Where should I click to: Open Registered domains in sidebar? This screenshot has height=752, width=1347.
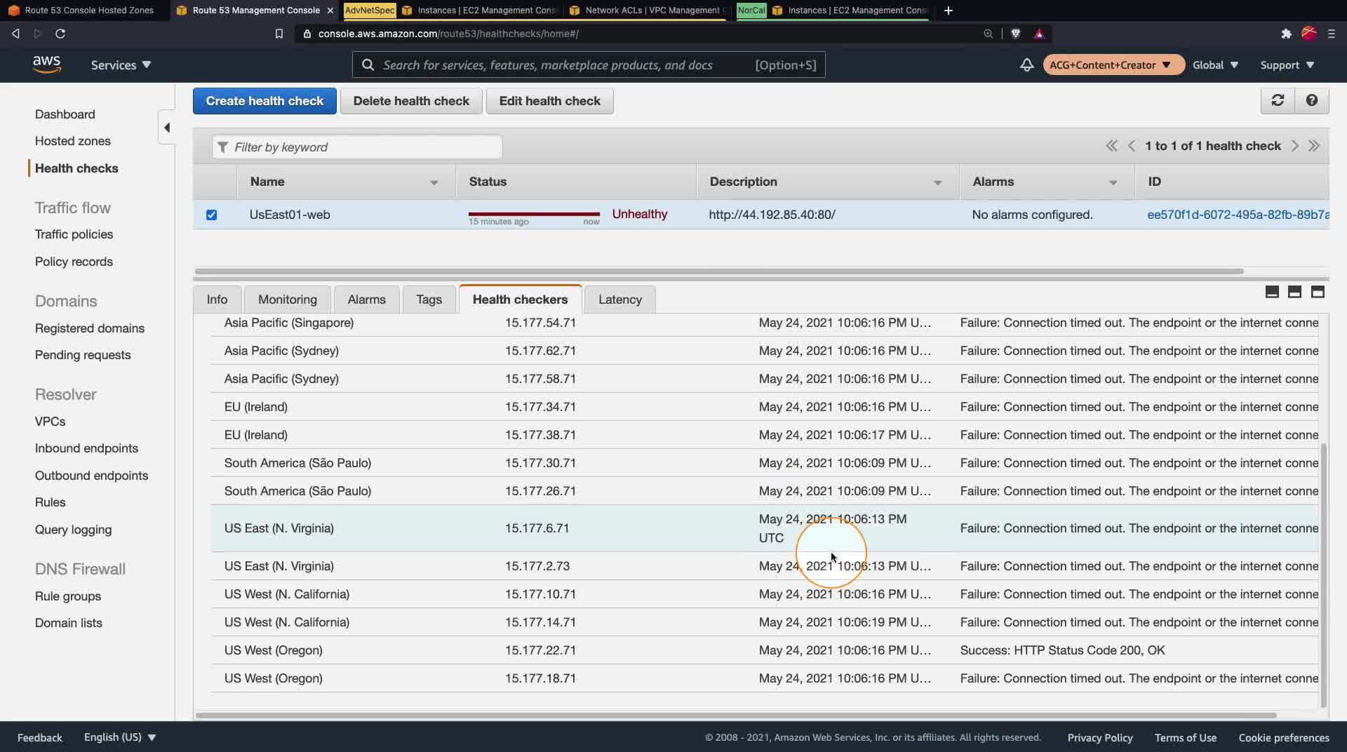90,328
